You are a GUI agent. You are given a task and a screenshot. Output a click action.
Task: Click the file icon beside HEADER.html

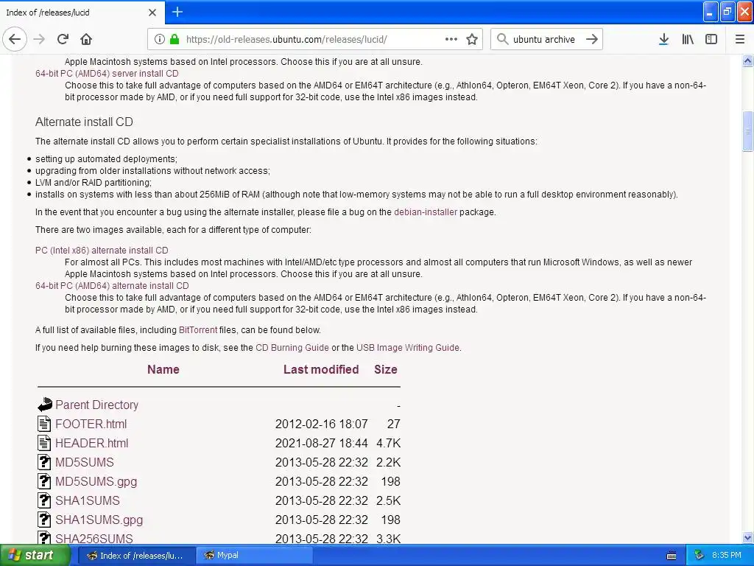coord(43,443)
